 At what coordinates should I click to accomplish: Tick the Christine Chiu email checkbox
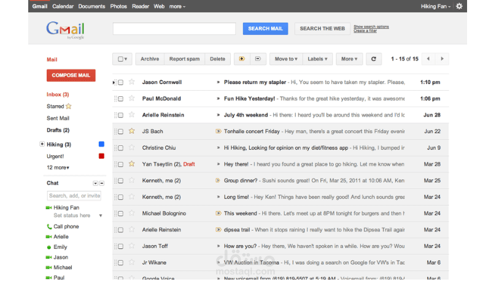(x=120, y=148)
